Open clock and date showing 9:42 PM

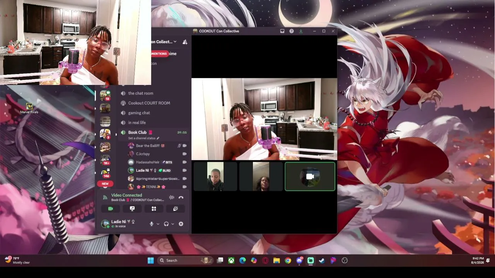(478, 261)
